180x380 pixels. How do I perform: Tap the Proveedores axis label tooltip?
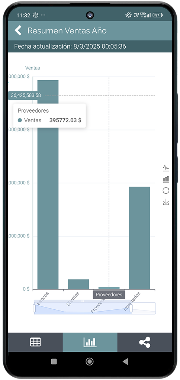109,295
